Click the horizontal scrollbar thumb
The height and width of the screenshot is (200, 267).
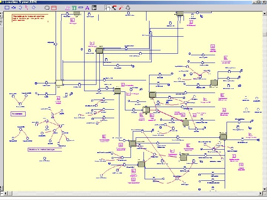pyautogui.click(x=10, y=193)
